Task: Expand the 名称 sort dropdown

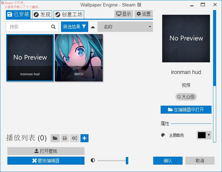Action: pyautogui.click(x=125, y=27)
